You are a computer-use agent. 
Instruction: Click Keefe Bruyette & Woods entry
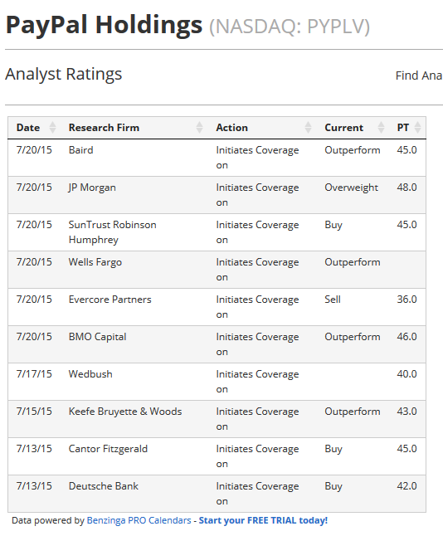(125, 412)
